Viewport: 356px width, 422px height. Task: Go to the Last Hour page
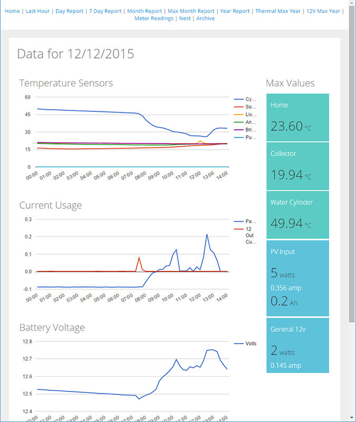pyautogui.click(x=37, y=11)
